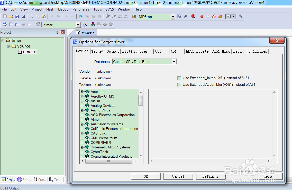Click the Indent selection icon
Image resolution: width=292 pixels, height=190 pixels.
click(x=108, y=17)
